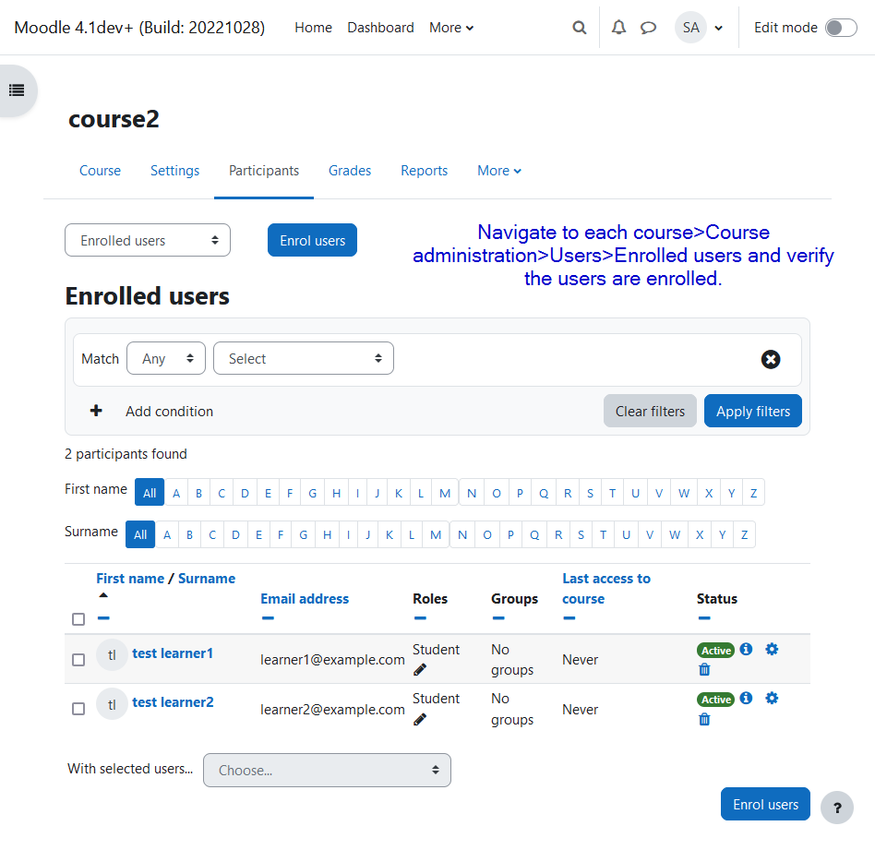Click tl avatar of test learner1
The width and height of the screenshot is (875, 850).
(113, 654)
